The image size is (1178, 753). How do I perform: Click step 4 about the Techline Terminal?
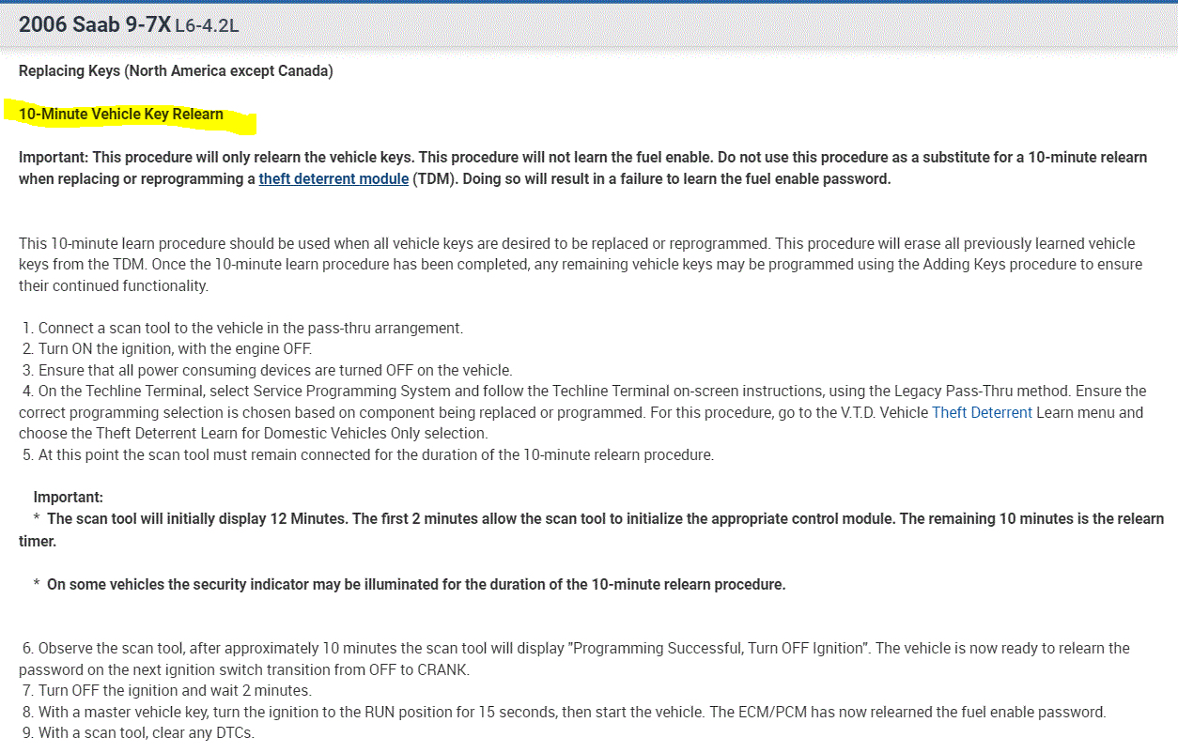(x=582, y=412)
